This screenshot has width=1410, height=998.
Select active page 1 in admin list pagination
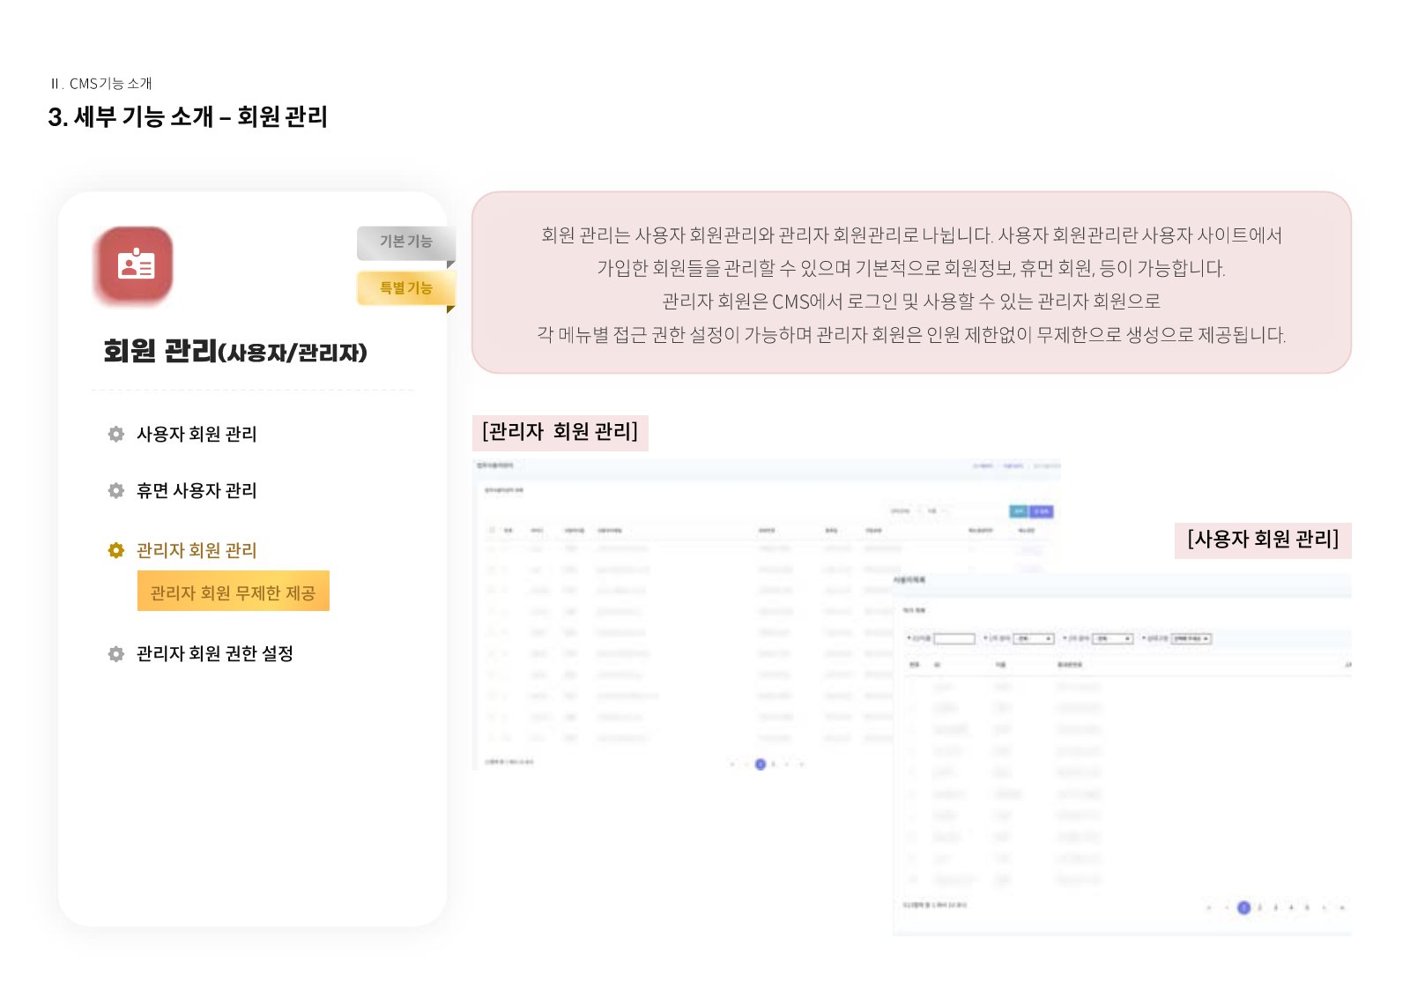[x=761, y=764]
